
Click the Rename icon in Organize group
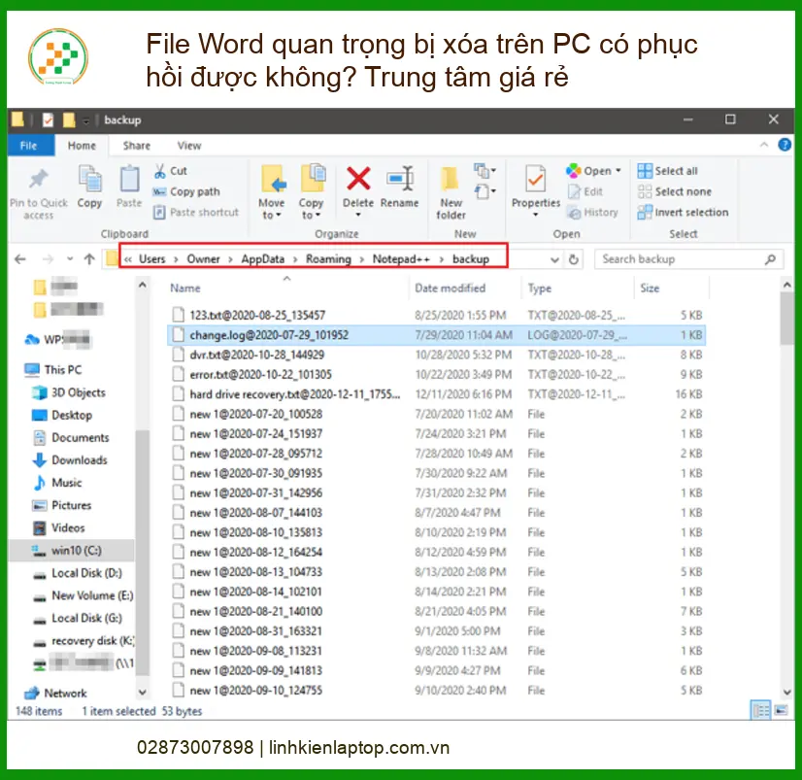click(x=399, y=180)
